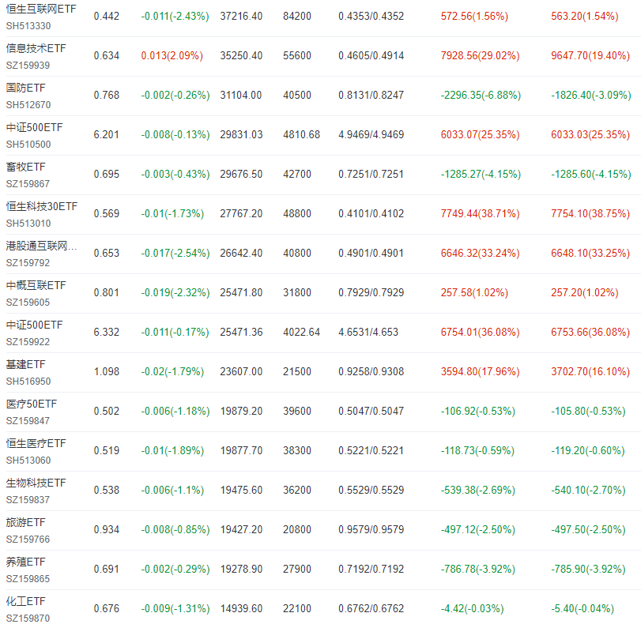This screenshot has width=641, height=628.
Task: Click the cost cell 4.6531/4.653
Action: (x=368, y=333)
